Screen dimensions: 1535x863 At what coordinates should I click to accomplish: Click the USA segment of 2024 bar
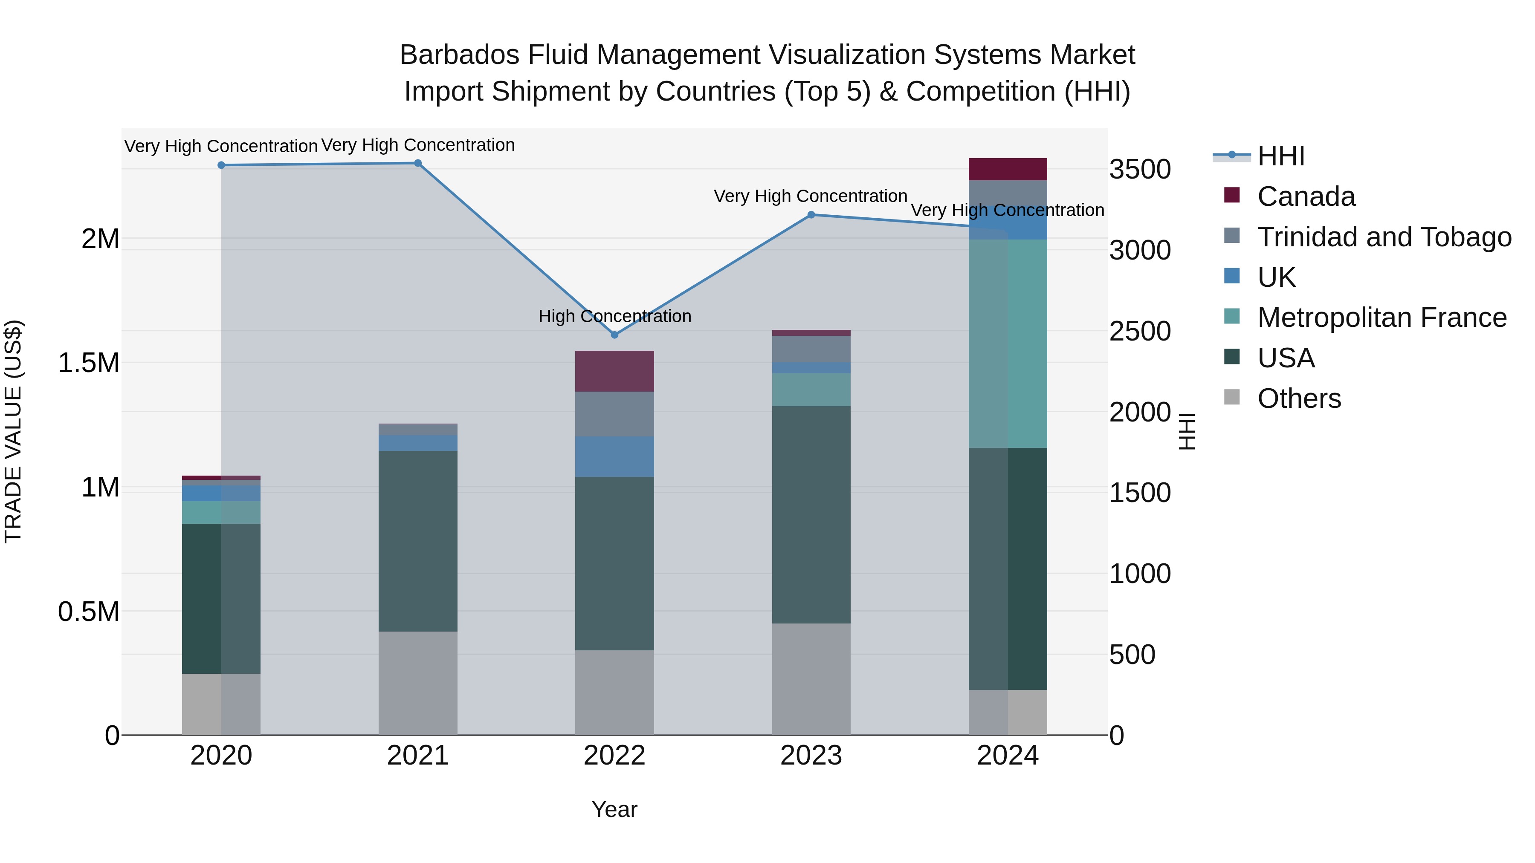pyautogui.click(x=1008, y=569)
